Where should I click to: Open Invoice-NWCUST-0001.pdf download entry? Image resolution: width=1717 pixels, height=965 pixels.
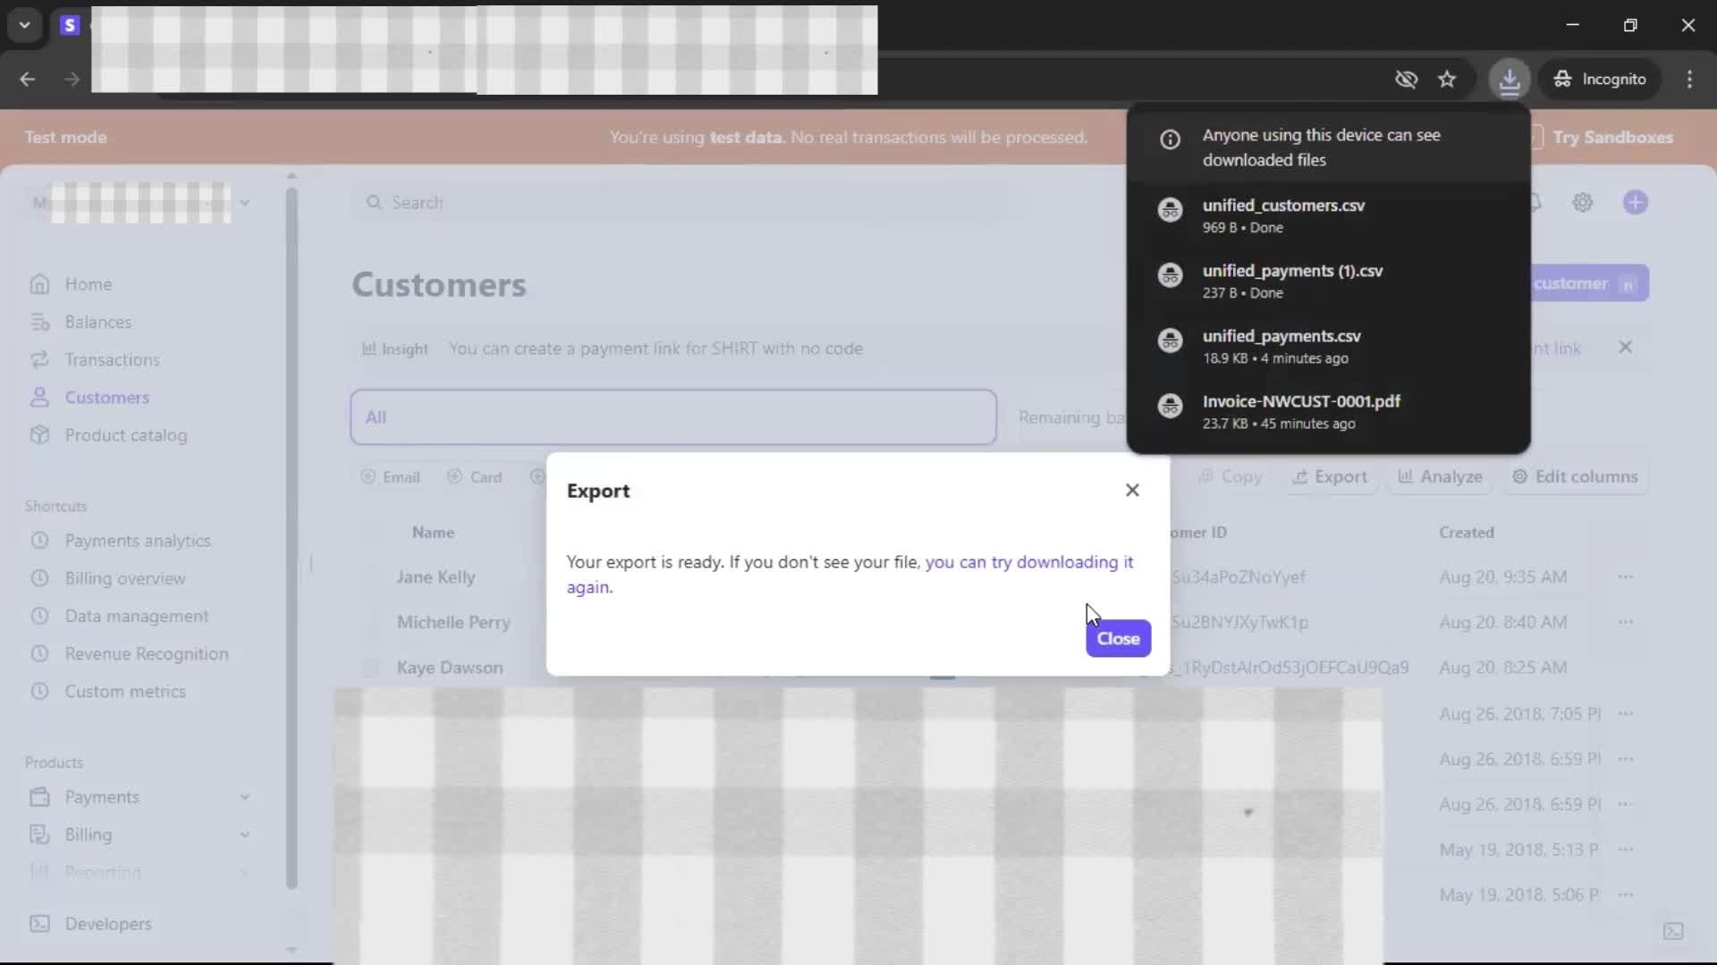[1301, 402]
